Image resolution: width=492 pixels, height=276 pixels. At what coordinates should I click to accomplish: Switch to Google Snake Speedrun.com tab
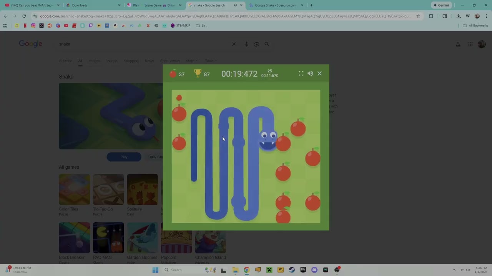[275, 5]
